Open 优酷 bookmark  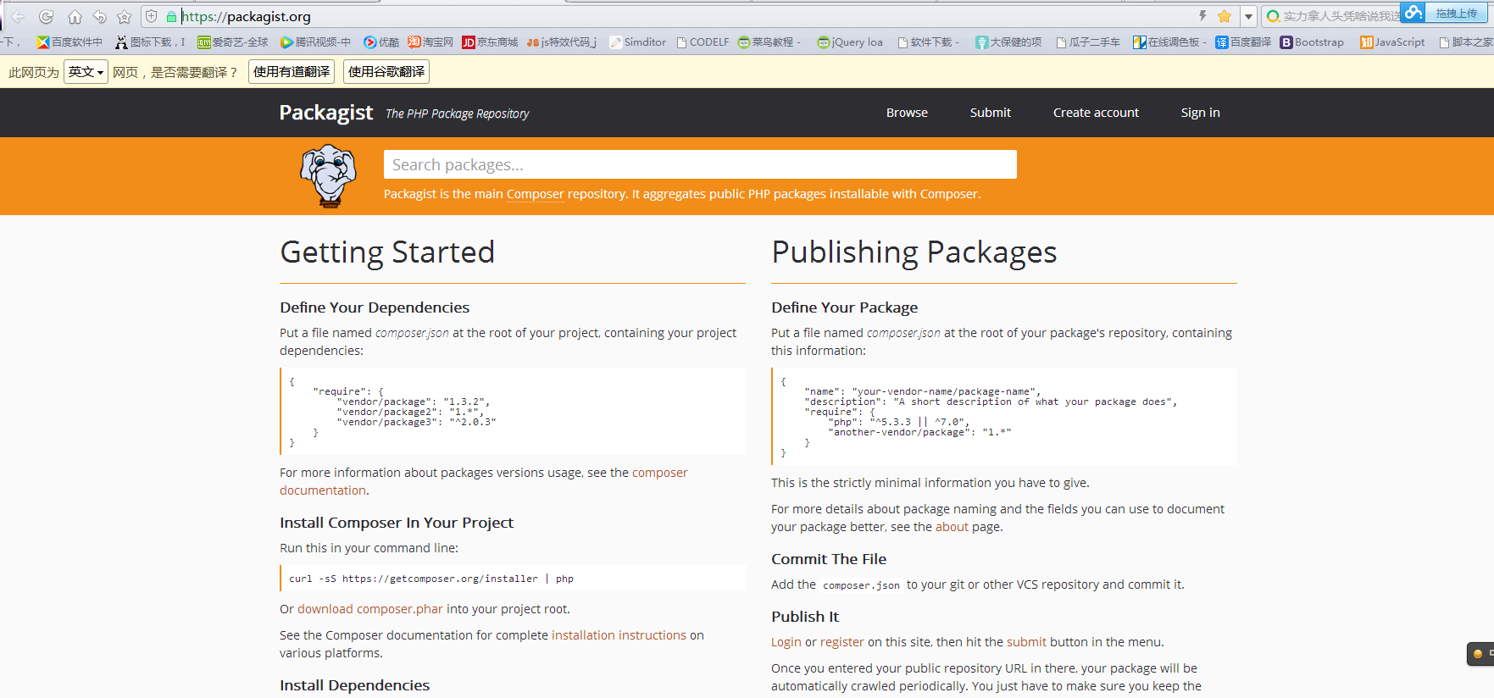[381, 42]
